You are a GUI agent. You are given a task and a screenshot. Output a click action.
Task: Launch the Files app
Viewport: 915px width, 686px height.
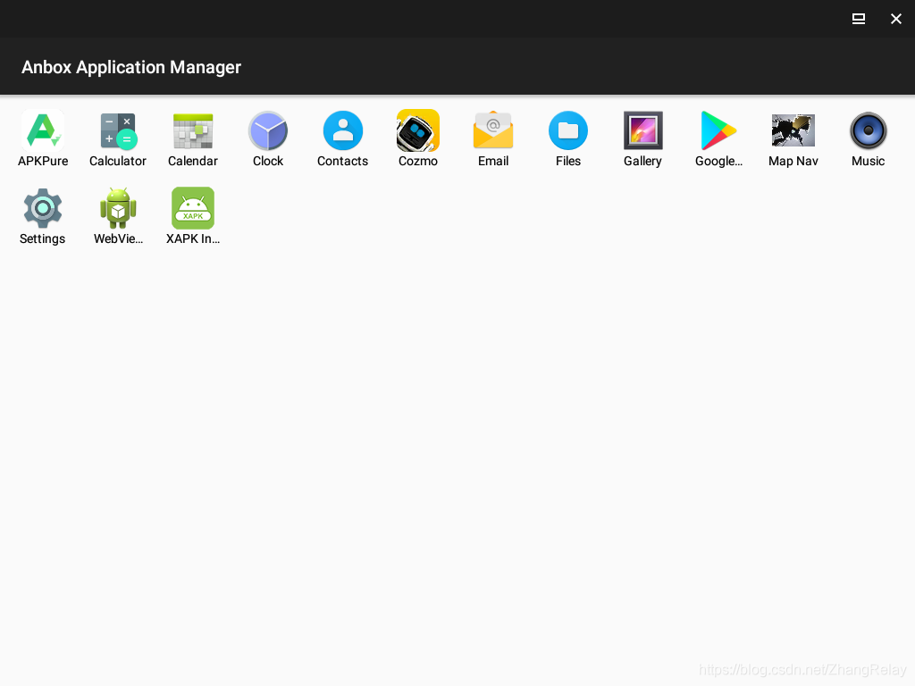tap(568, 130)
